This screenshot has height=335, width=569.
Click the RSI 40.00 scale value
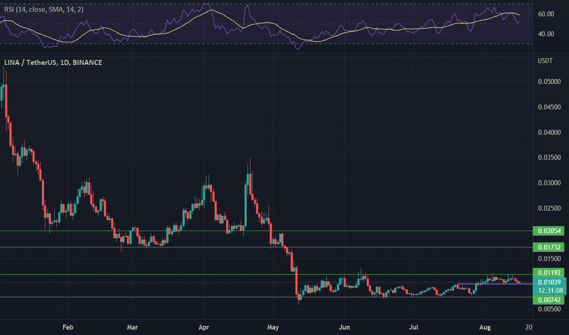point(546,34)
